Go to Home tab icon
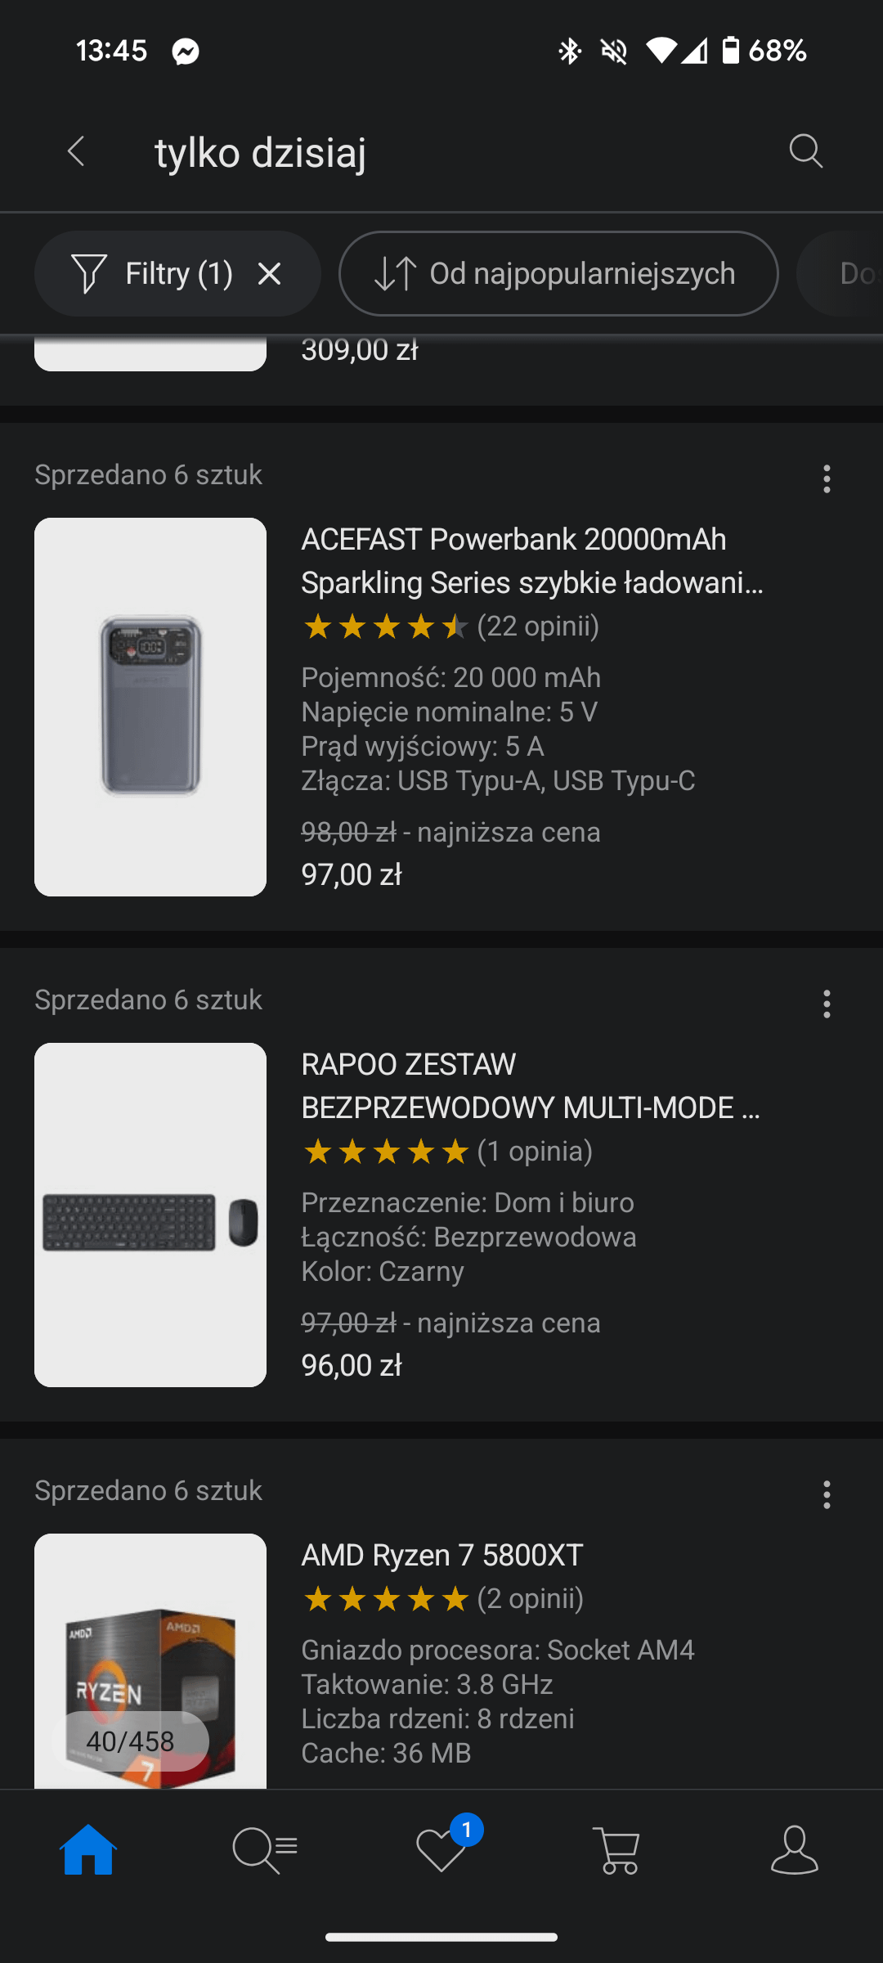This screenshot has height=1963, width=883. [88, 1849]
